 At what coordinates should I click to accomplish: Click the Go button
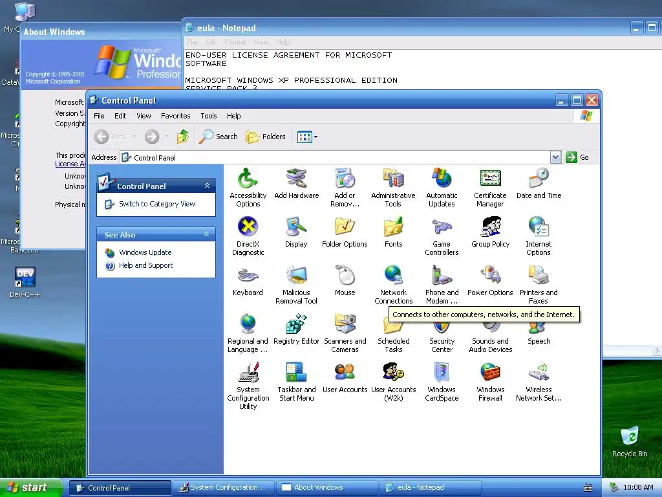(577, 157)
